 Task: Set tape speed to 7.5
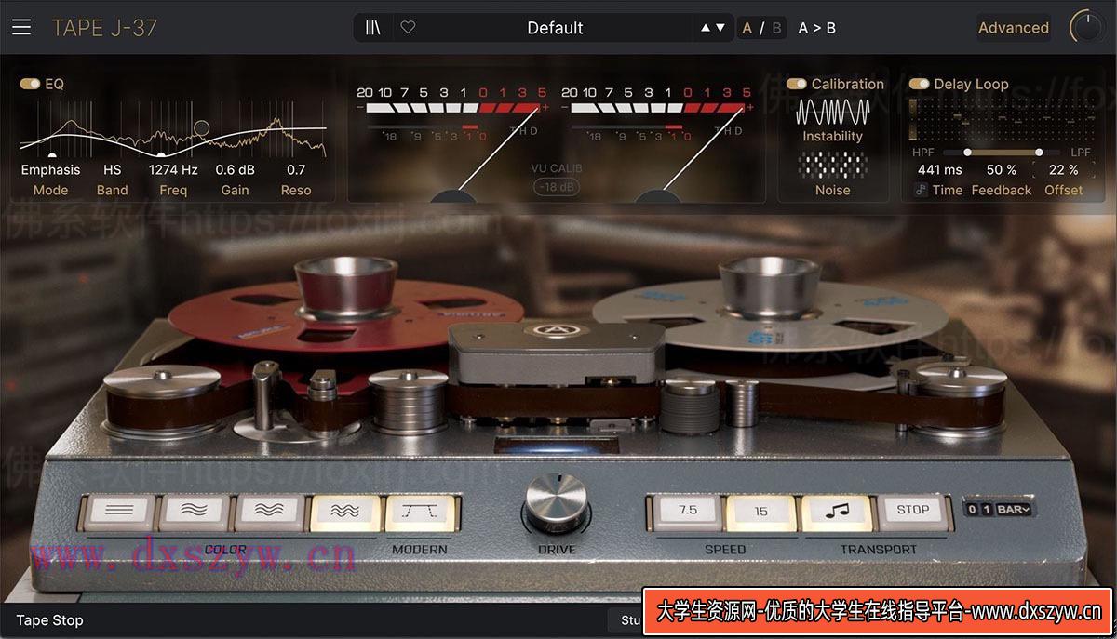687,511
